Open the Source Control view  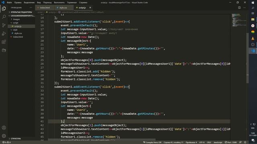click(4, 25)
